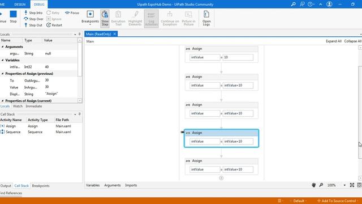Select Assign row in Call Stack

pyautogui.click(x=41, y=126)
